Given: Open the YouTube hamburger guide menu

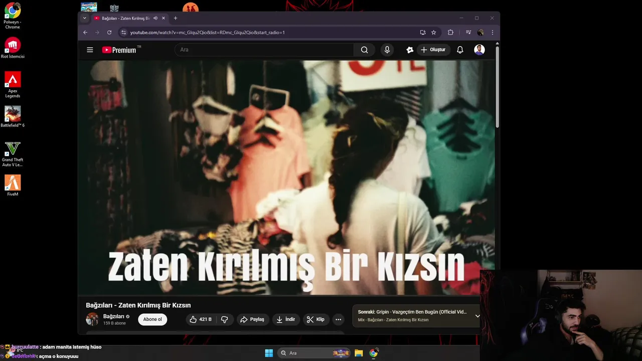Looking at the screenshot, I should pyautogui.click(x=90, y=50).
